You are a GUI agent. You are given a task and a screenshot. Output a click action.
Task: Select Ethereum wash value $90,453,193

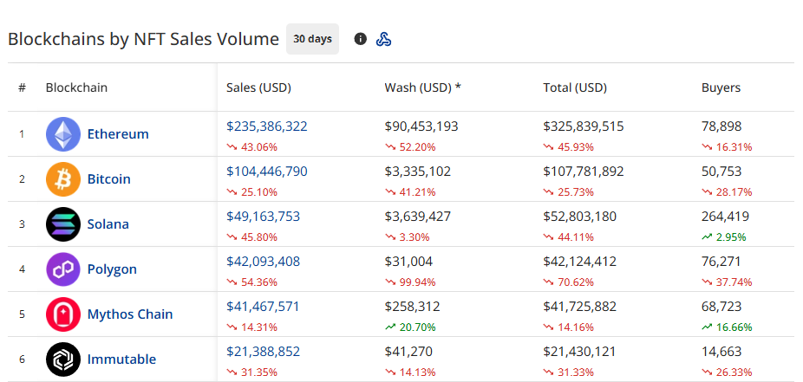coord(421,126)
